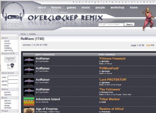Click the remixes breadcrumb link
156x113 pixels.
(32, 34)
